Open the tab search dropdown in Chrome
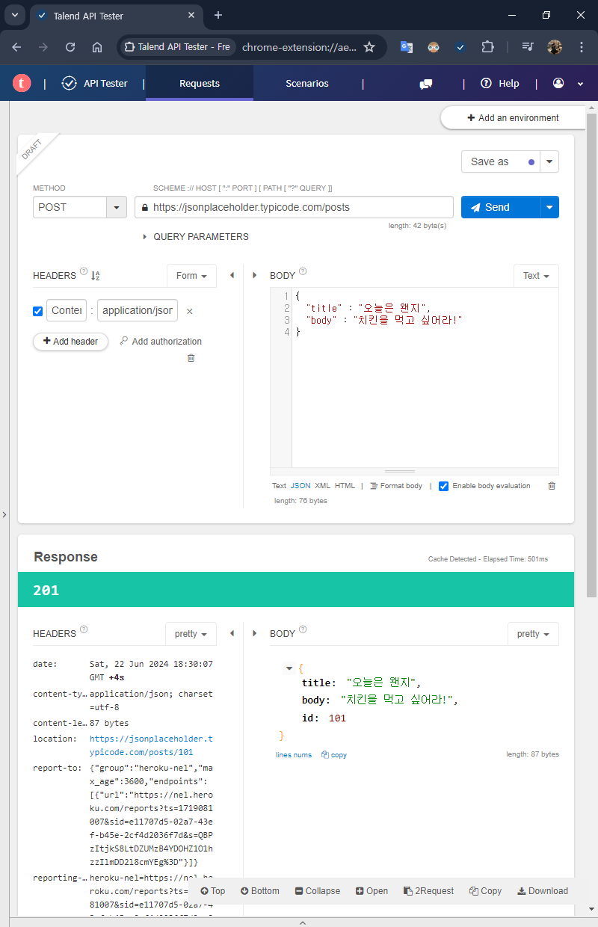The width and height of the screenshot is (598, 927). coord(15,15)
